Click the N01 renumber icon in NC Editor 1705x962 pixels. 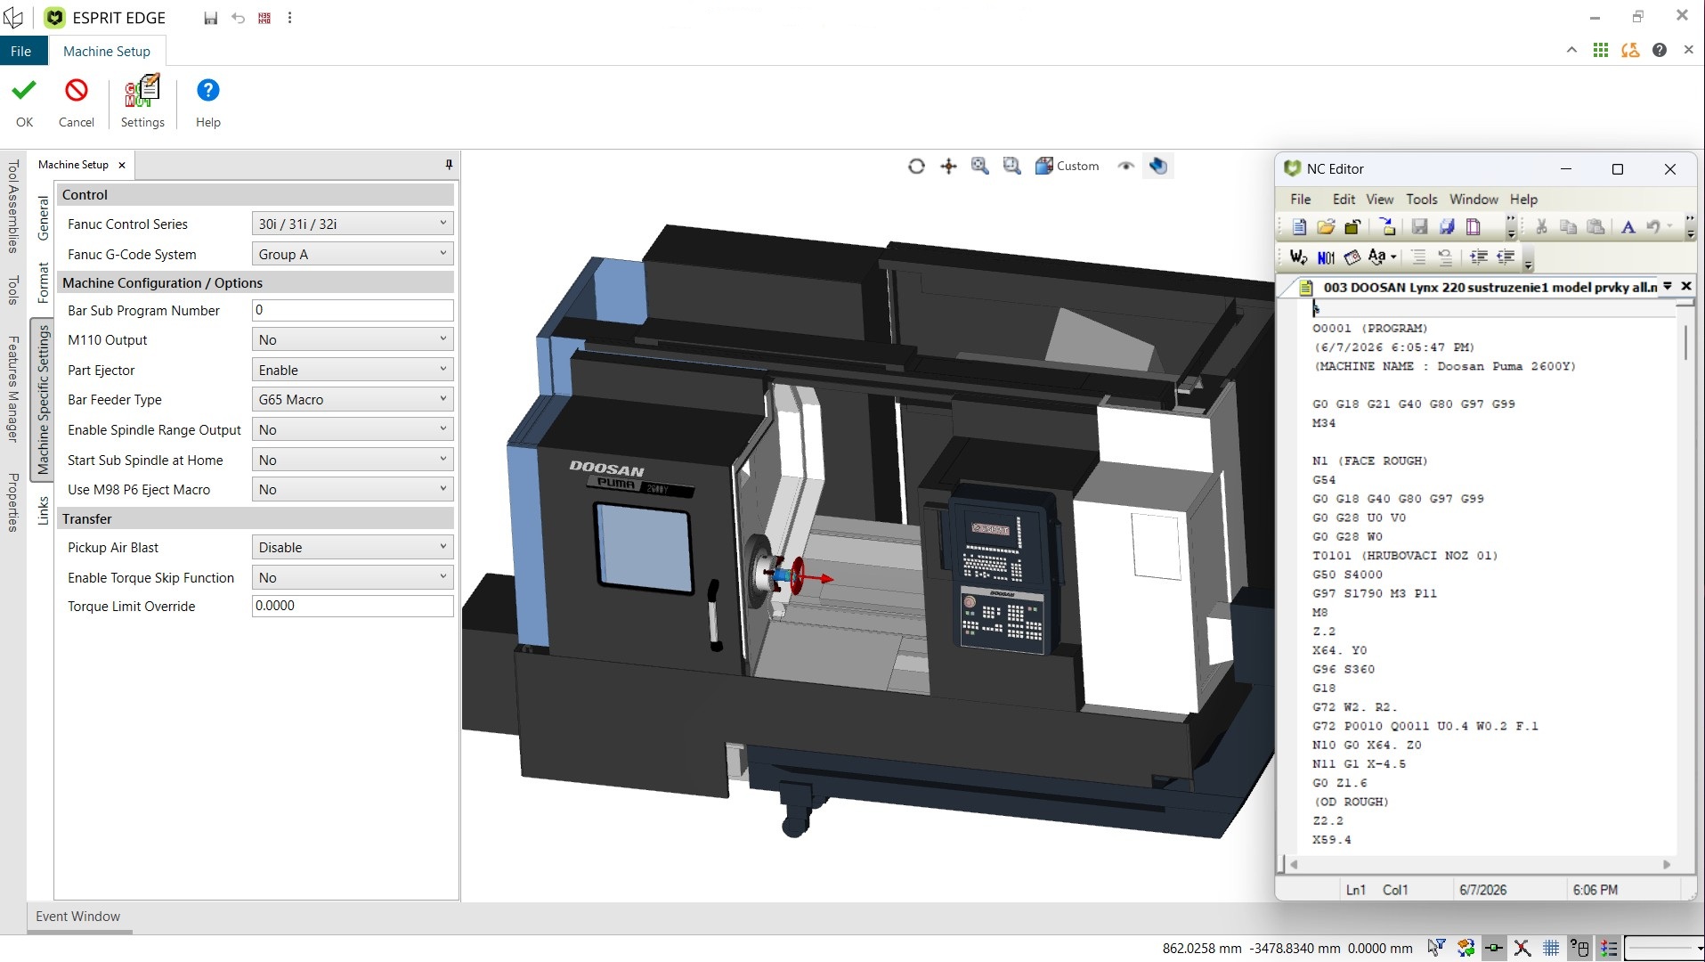click(1326, 257)
